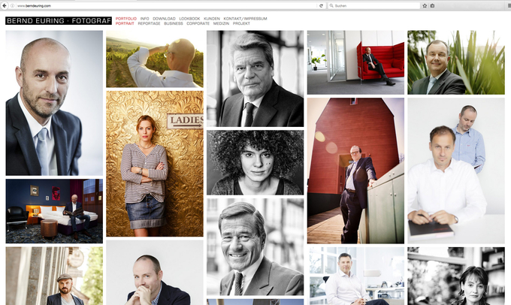Screen dimensions: 511x305
Task: Open the INFO menu item
Action: click(144, 19)
